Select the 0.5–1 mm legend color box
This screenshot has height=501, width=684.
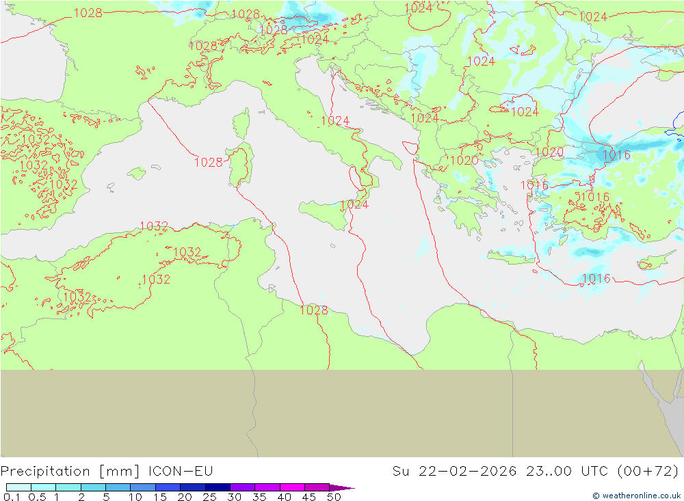click(x=44, y=487)
